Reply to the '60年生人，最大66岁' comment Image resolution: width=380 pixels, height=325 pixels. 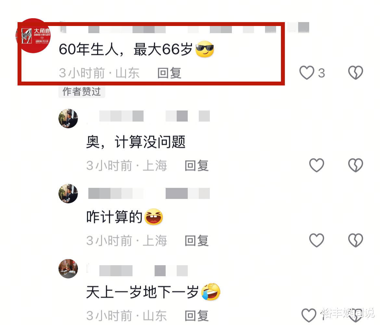click(x=170, y=73)
